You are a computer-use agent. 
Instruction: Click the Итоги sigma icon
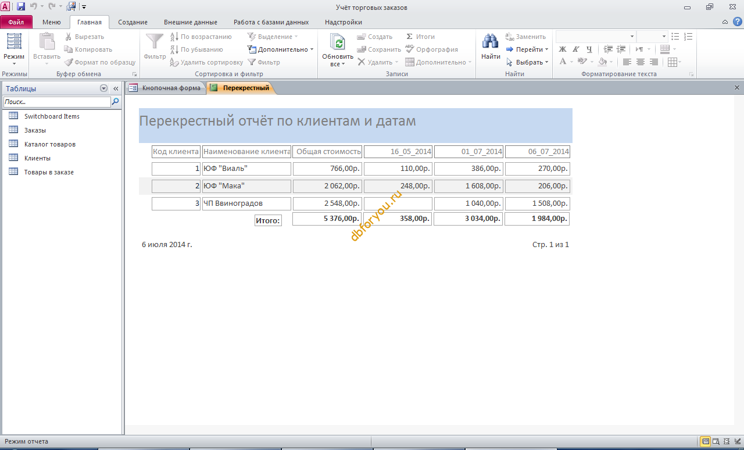[x=410, y=37]
